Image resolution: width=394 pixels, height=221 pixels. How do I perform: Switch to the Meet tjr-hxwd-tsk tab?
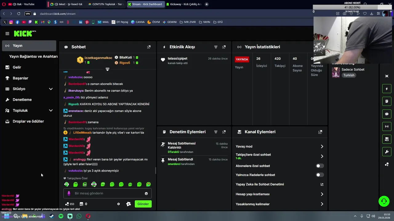(x=66, y=4)
